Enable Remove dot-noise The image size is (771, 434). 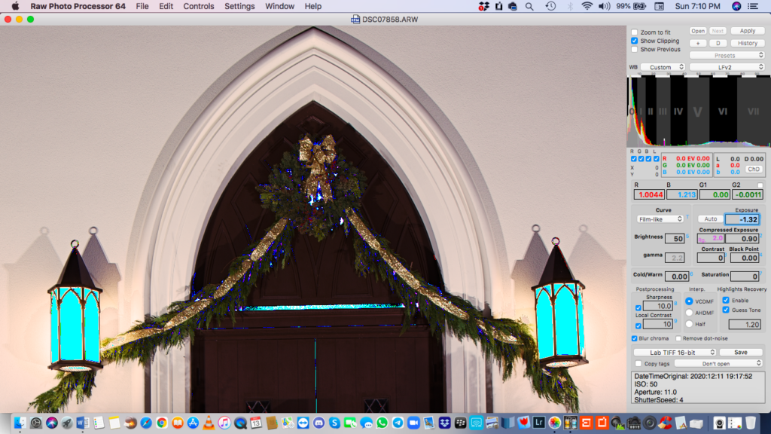[678, 338]
